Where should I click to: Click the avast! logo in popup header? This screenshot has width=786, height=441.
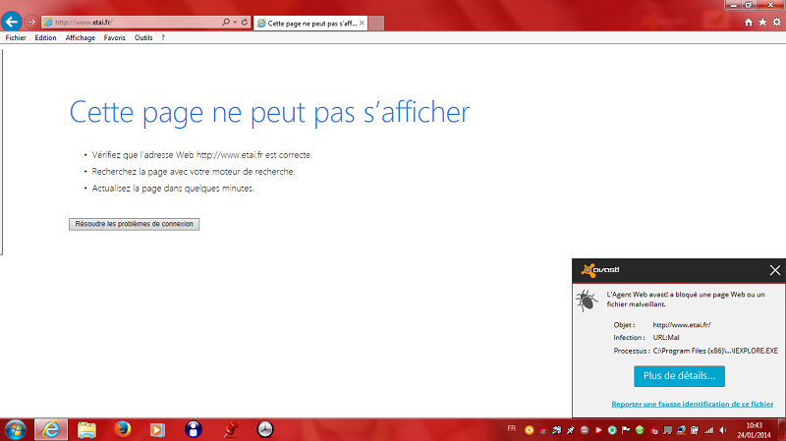(599, 270)
